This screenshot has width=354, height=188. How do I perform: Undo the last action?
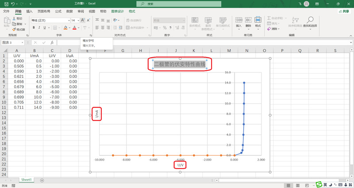coord(13,4)
